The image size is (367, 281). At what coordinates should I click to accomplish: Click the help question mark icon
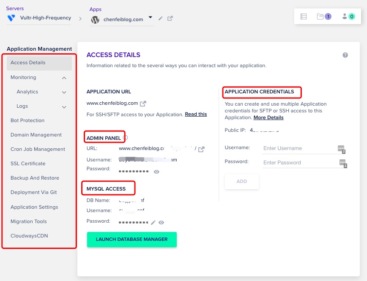click(345, 55)
